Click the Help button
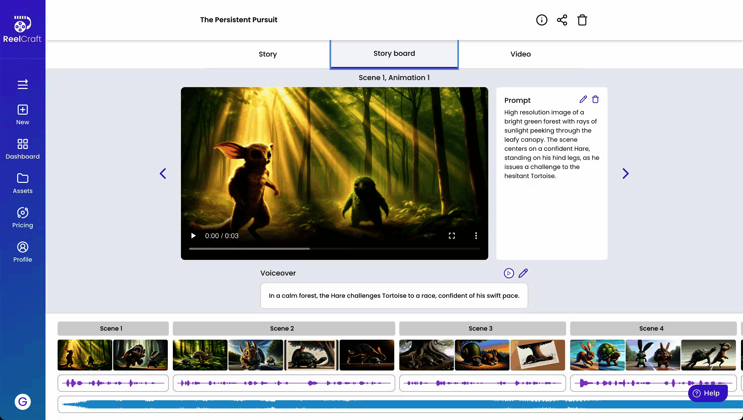The width and height of the screenshot is (743, 420). click(708, 393)
